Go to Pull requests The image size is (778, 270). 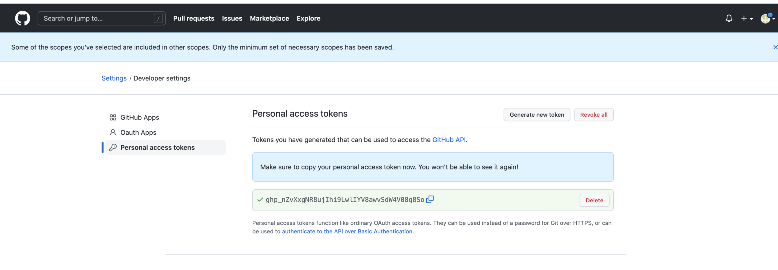pyautogui.click(x=194, y=18)
